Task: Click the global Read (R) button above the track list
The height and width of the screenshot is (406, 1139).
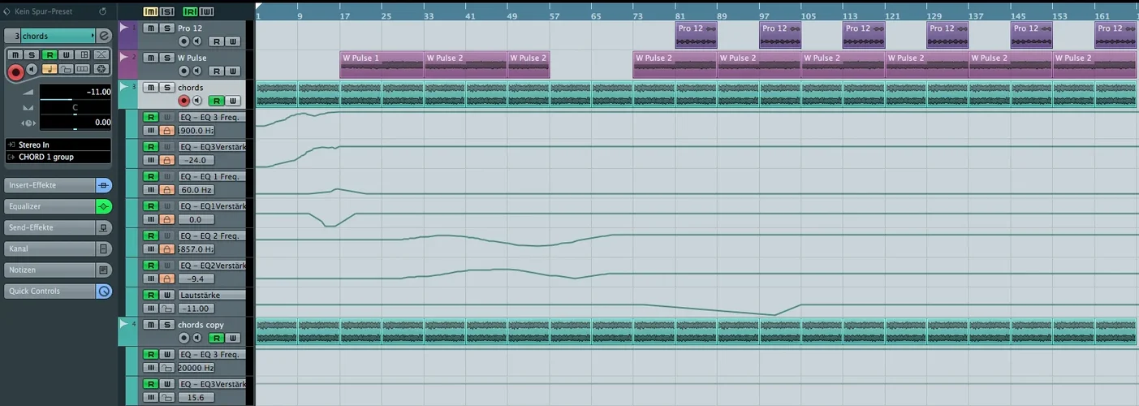Action: [x=190, y=11]
